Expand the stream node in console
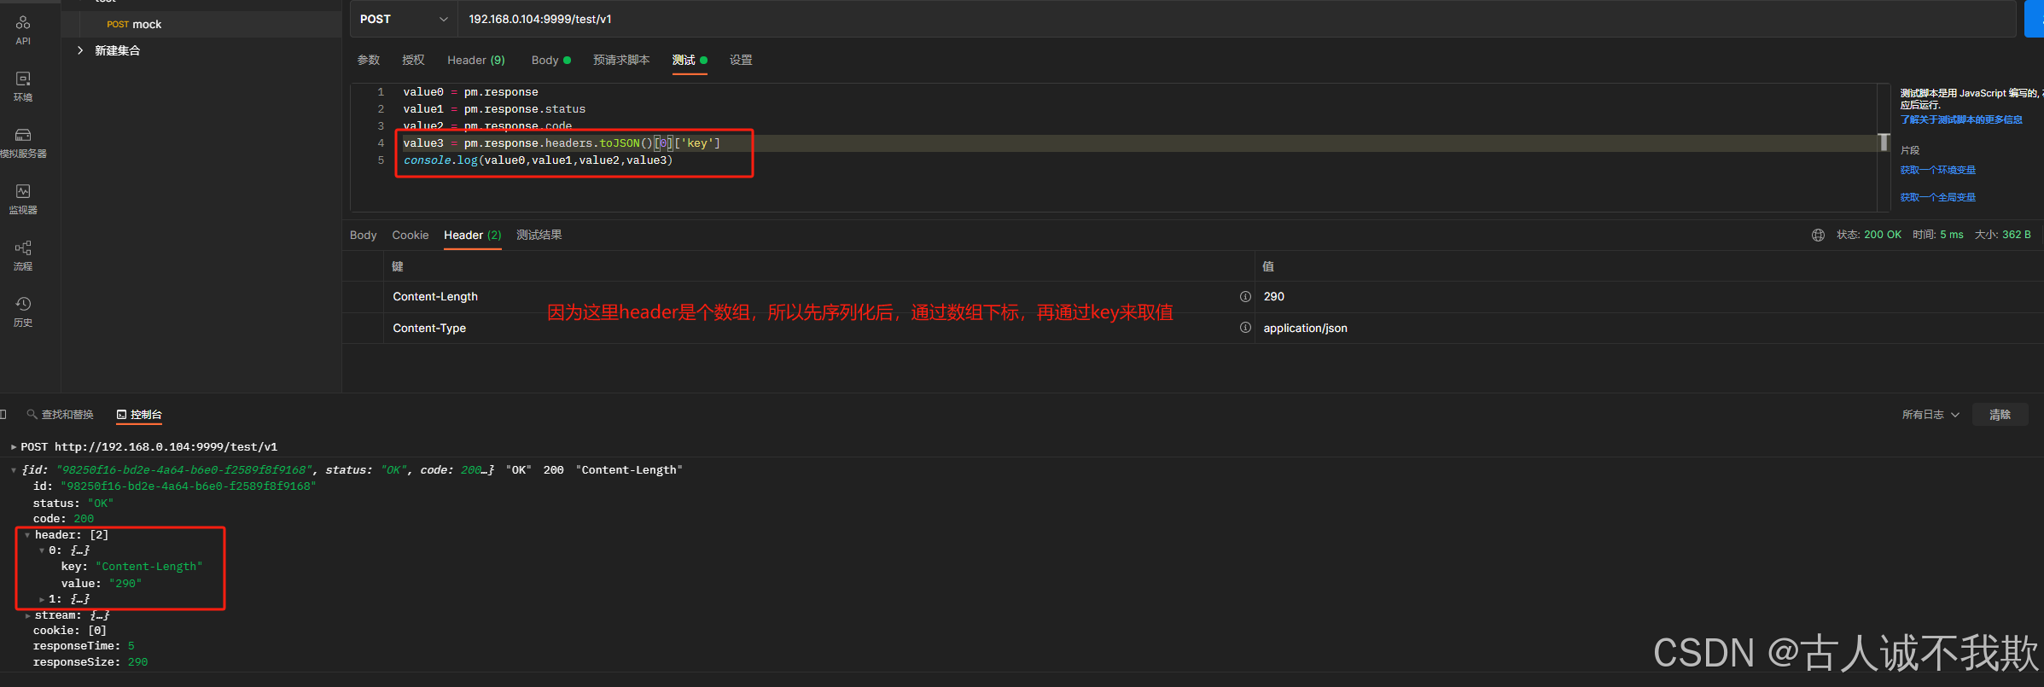Viewport: 2044px width, 687px height. click(27, 615)
